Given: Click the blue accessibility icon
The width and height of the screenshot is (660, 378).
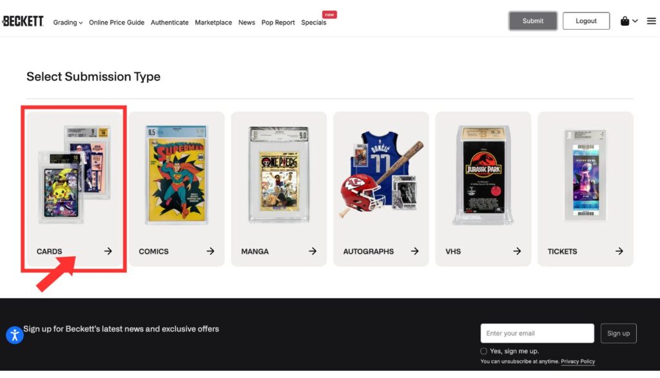Looking at the screenshot, I should pos(15,335).
